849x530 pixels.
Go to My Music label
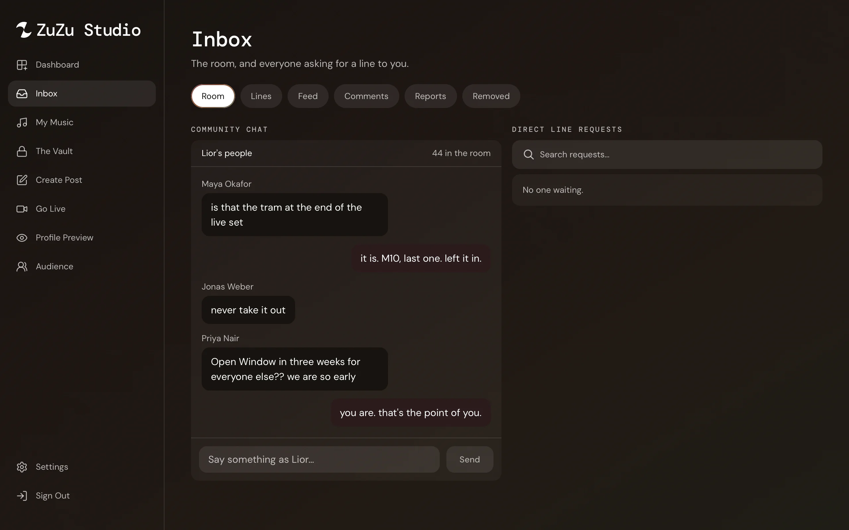[54, 122]
